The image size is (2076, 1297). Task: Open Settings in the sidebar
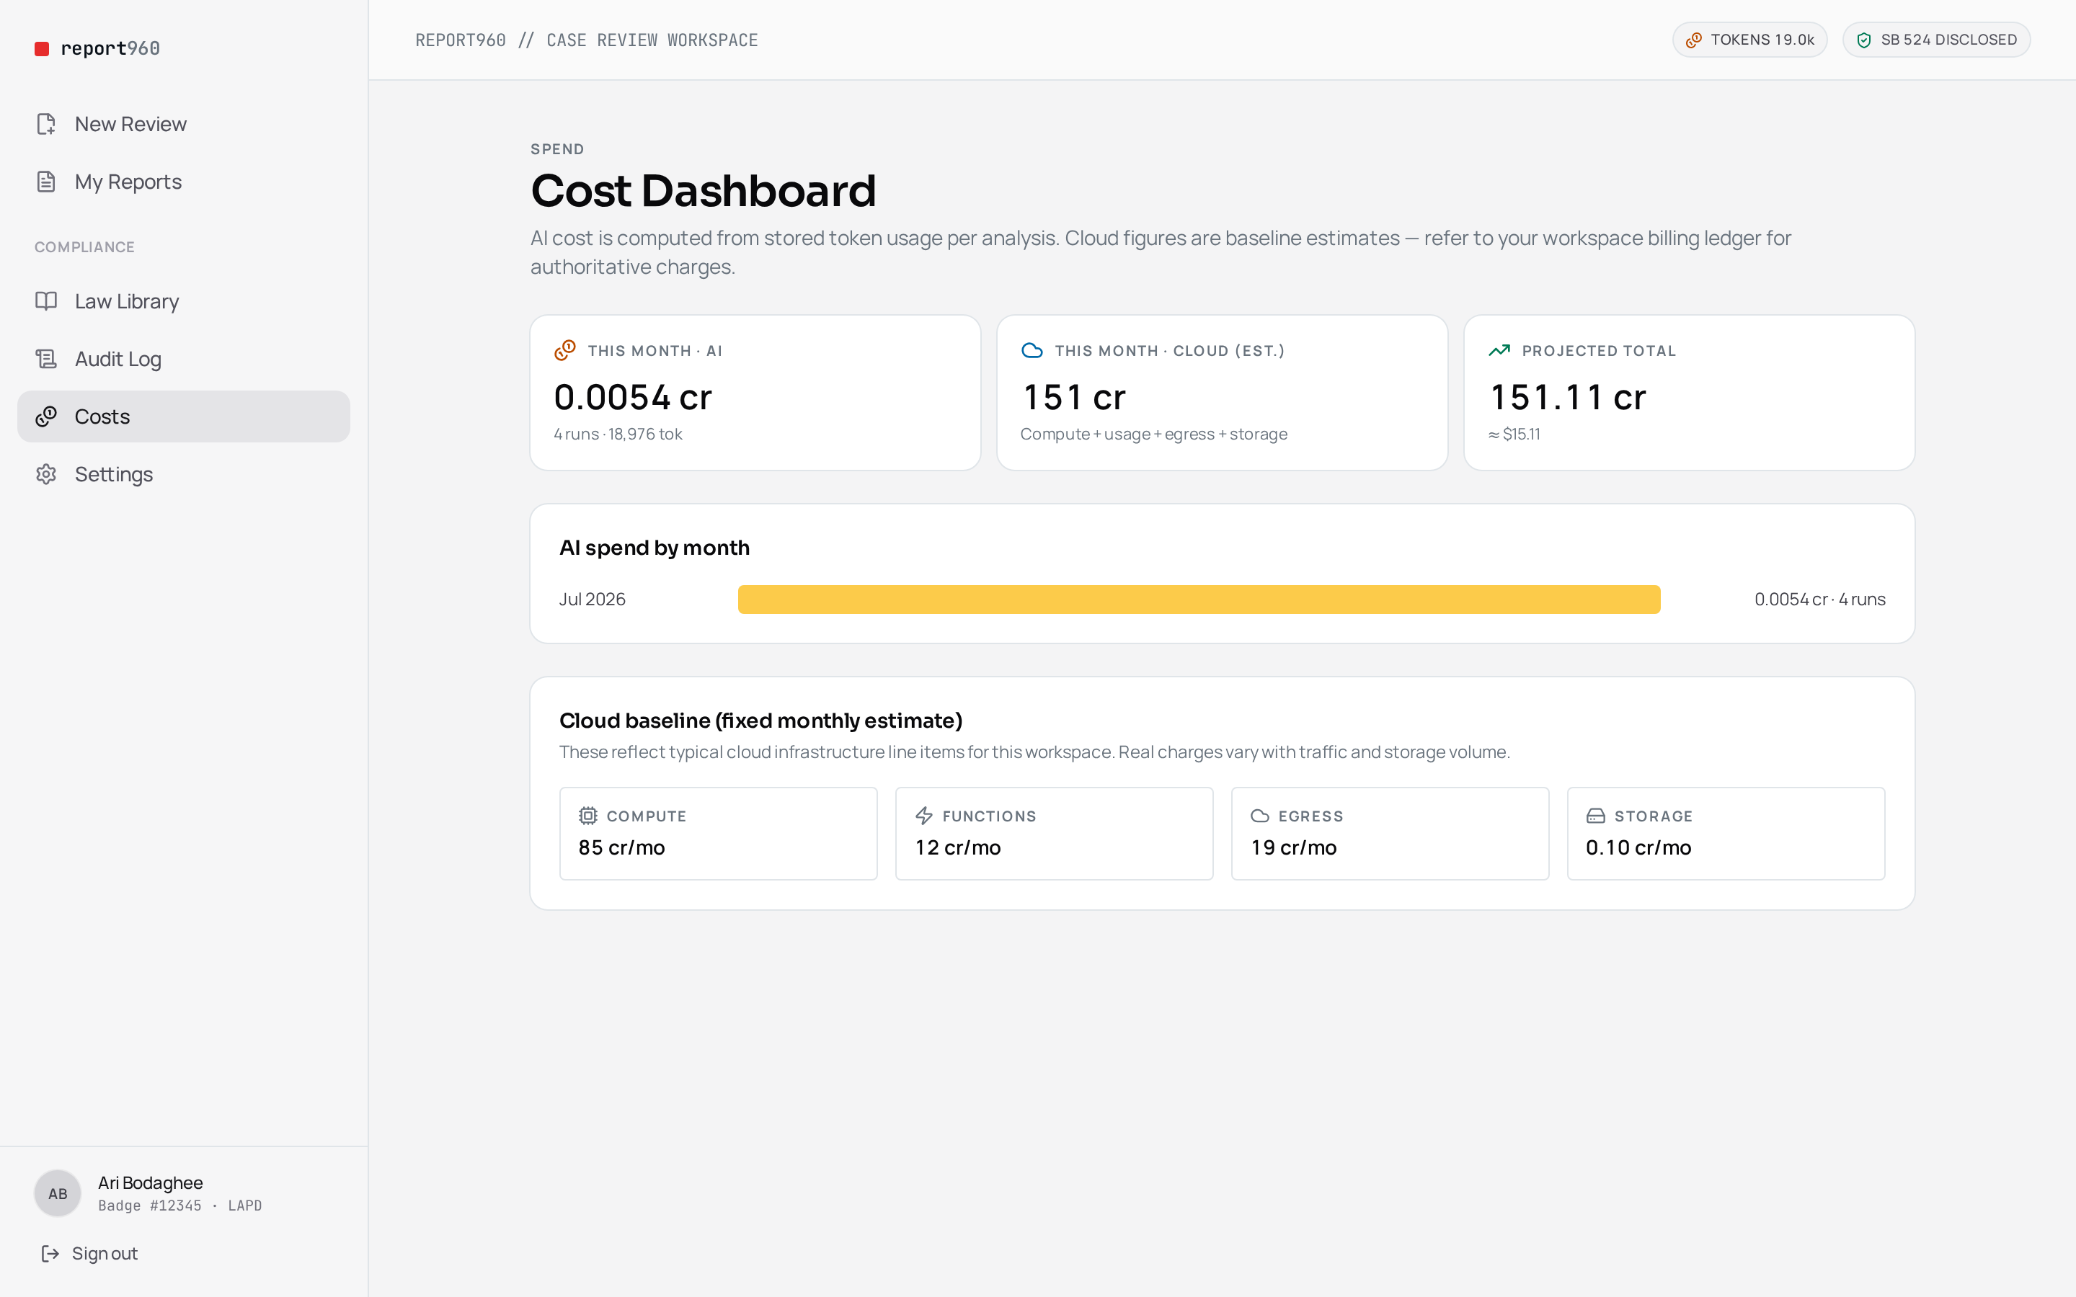(x=184, y=474)
